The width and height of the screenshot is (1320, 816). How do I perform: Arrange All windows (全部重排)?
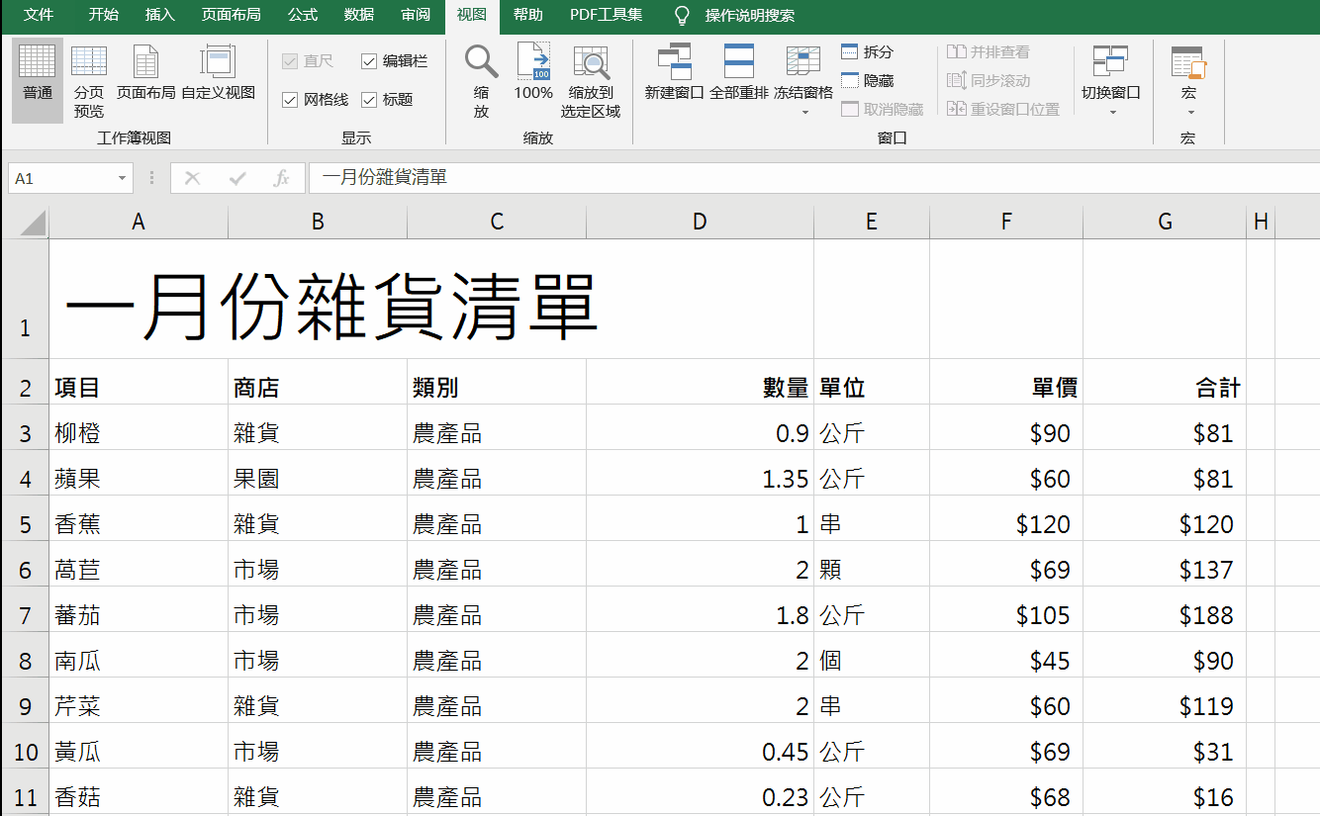click(x=738, y=72)
